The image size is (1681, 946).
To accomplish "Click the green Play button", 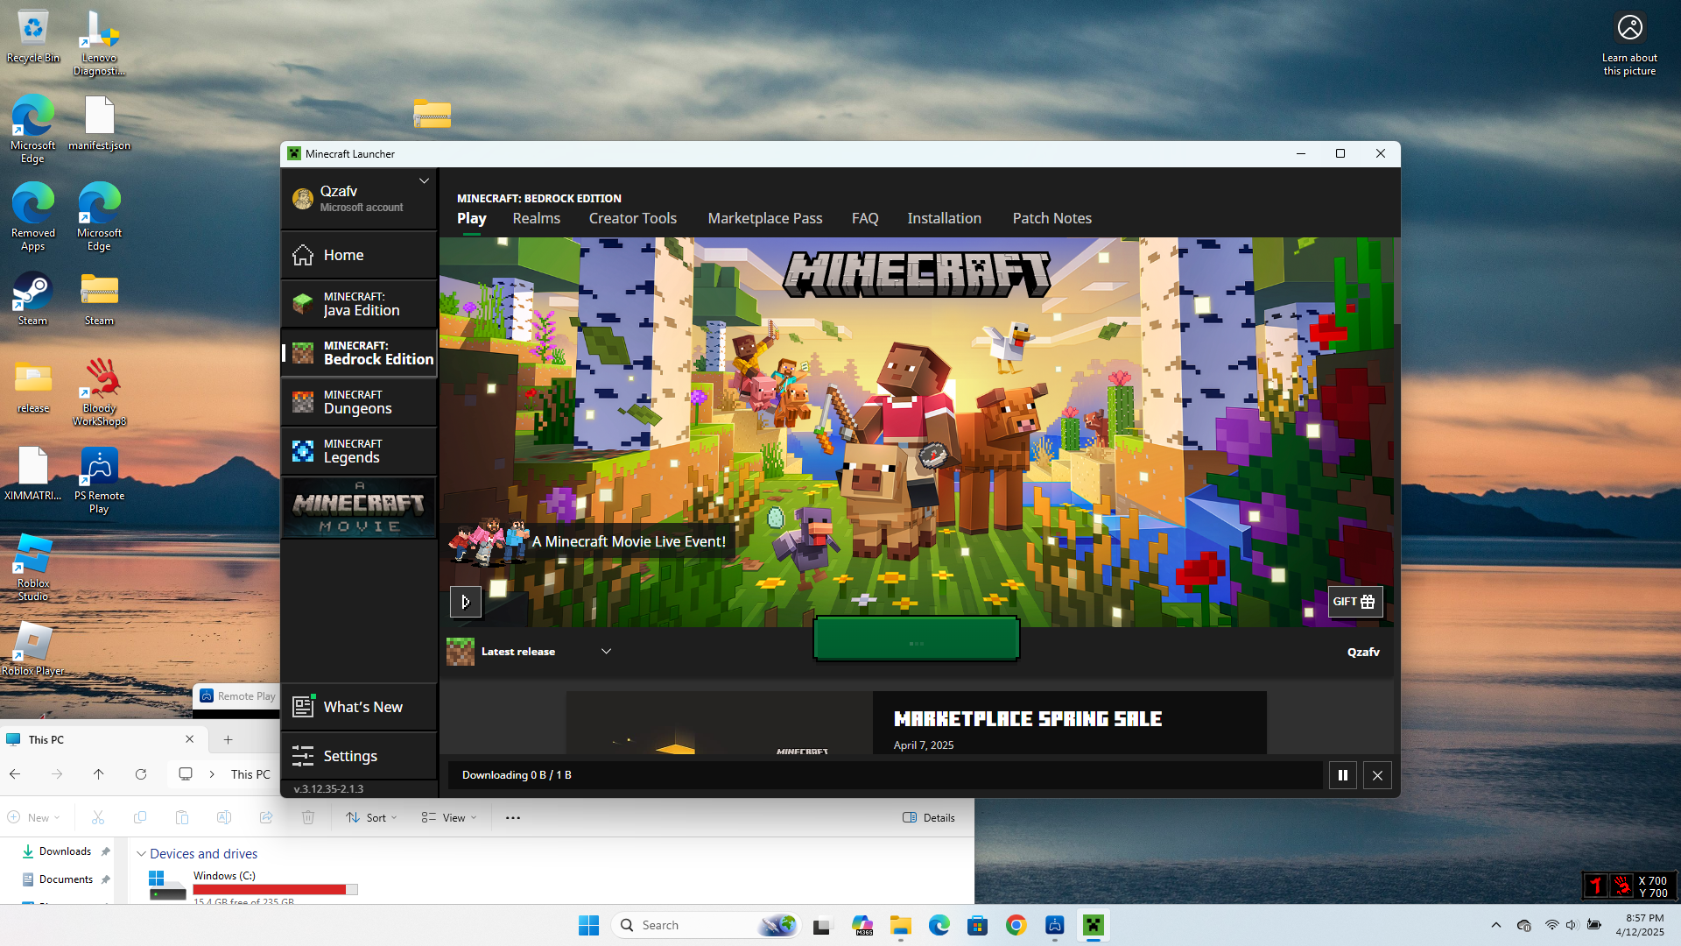I will [916, 639].
